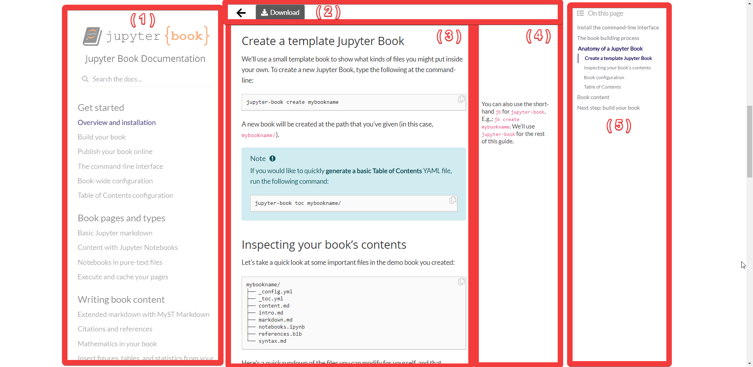The image size is (753, 367).
Task: Copy the jupyter-book toc mybookname/ command
Action: pyautogui.click(x=453, y=200)
